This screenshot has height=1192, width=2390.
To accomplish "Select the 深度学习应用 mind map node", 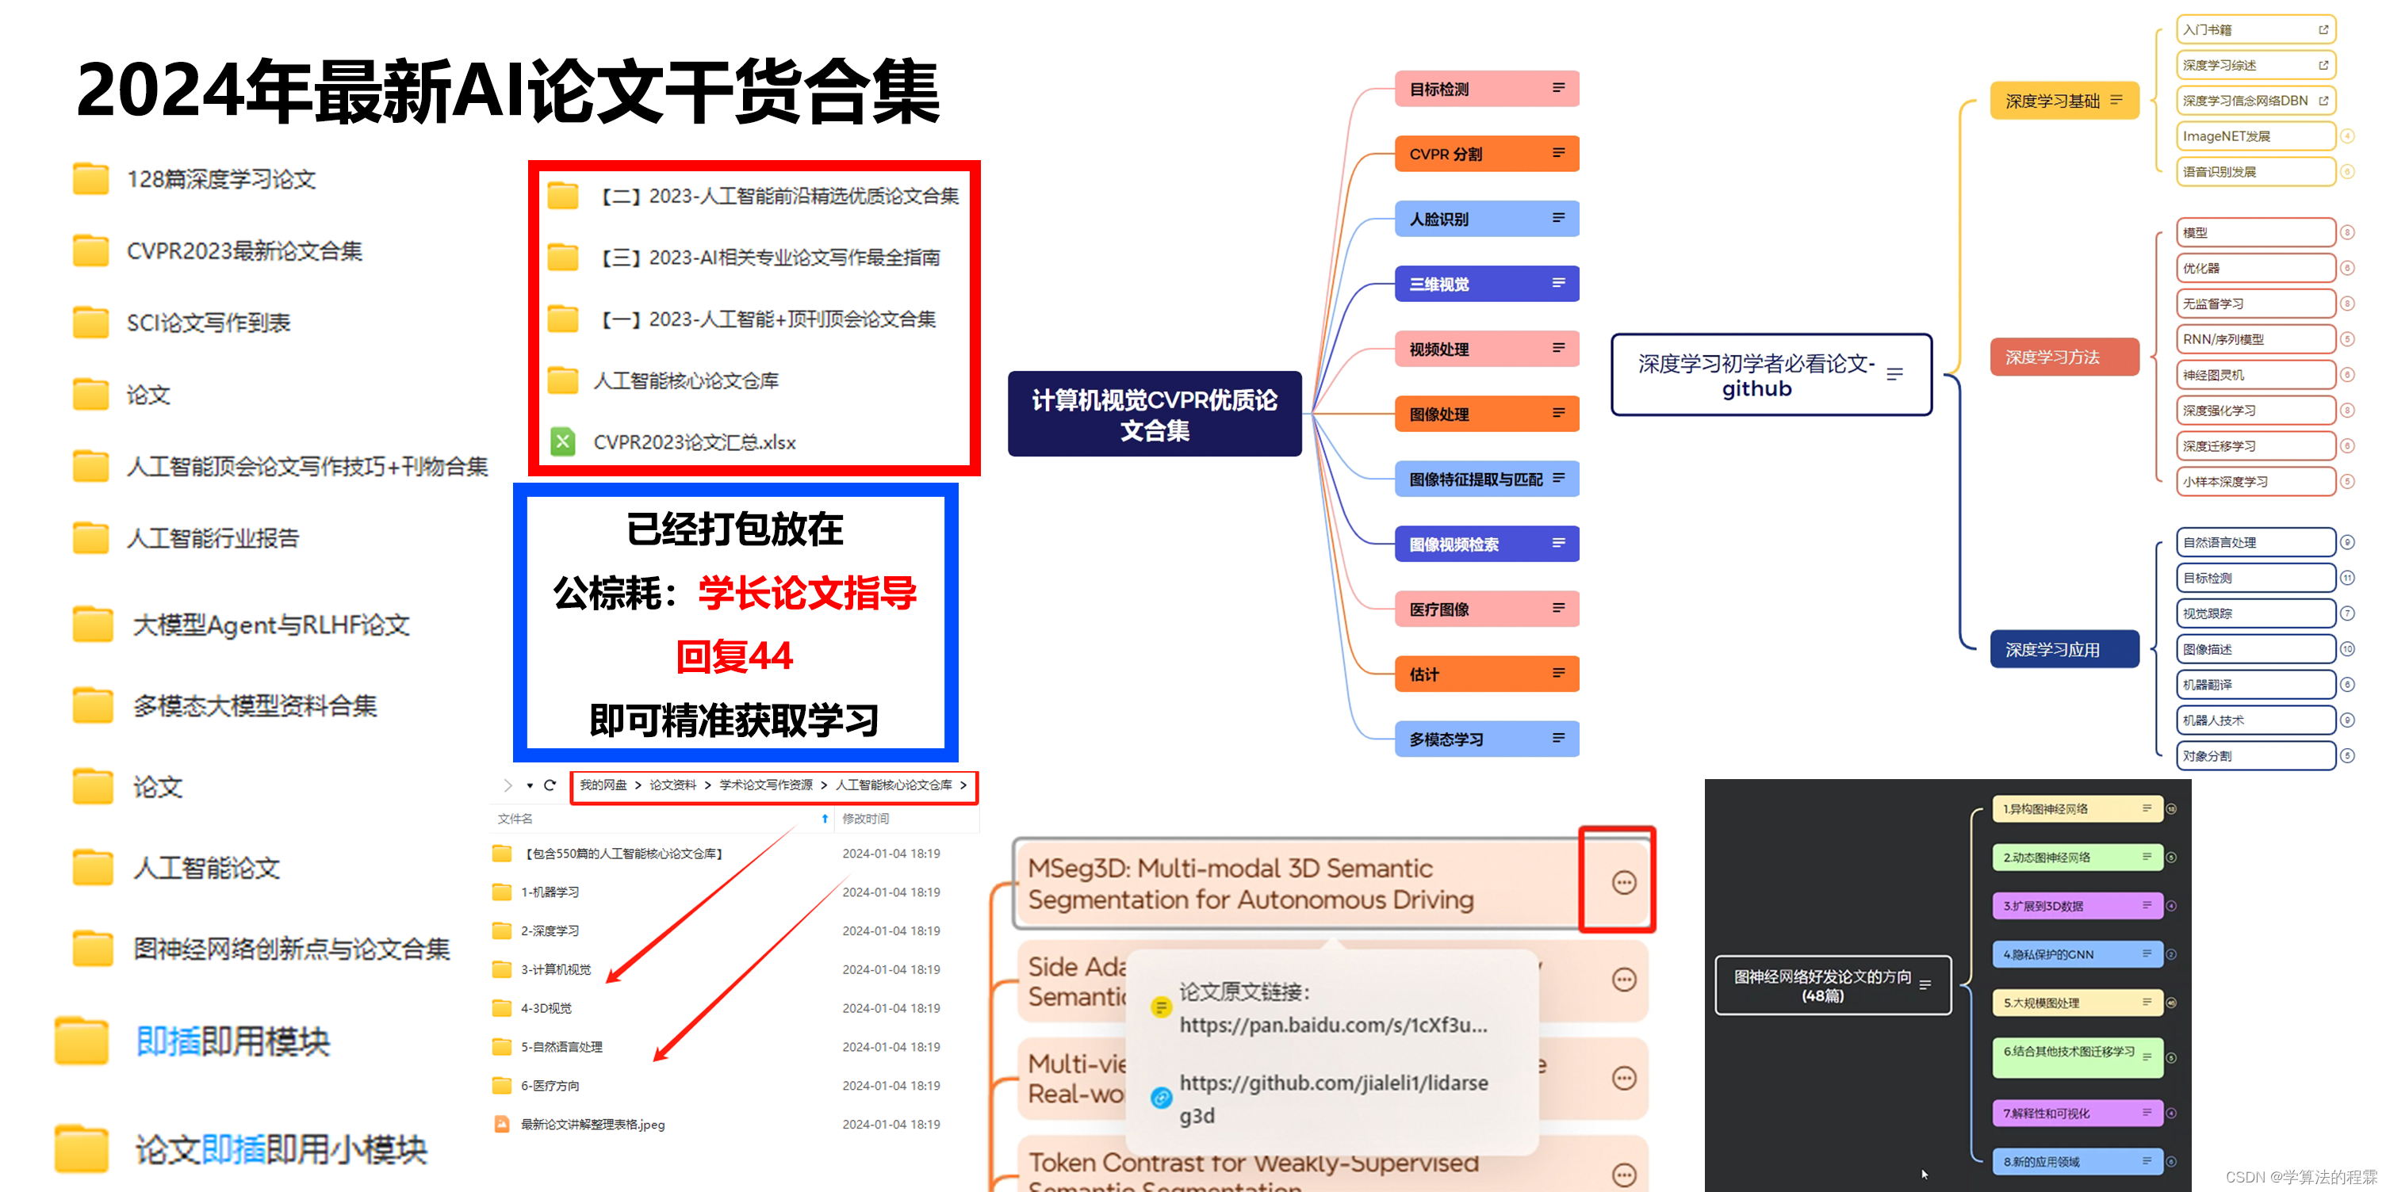I will [x=2063, y=649].
